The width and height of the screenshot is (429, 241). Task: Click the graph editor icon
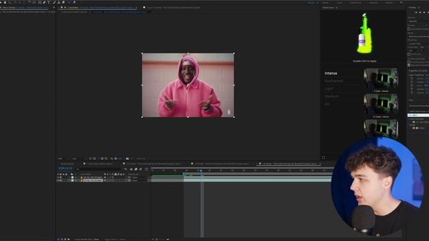click(x=146, y=169)
